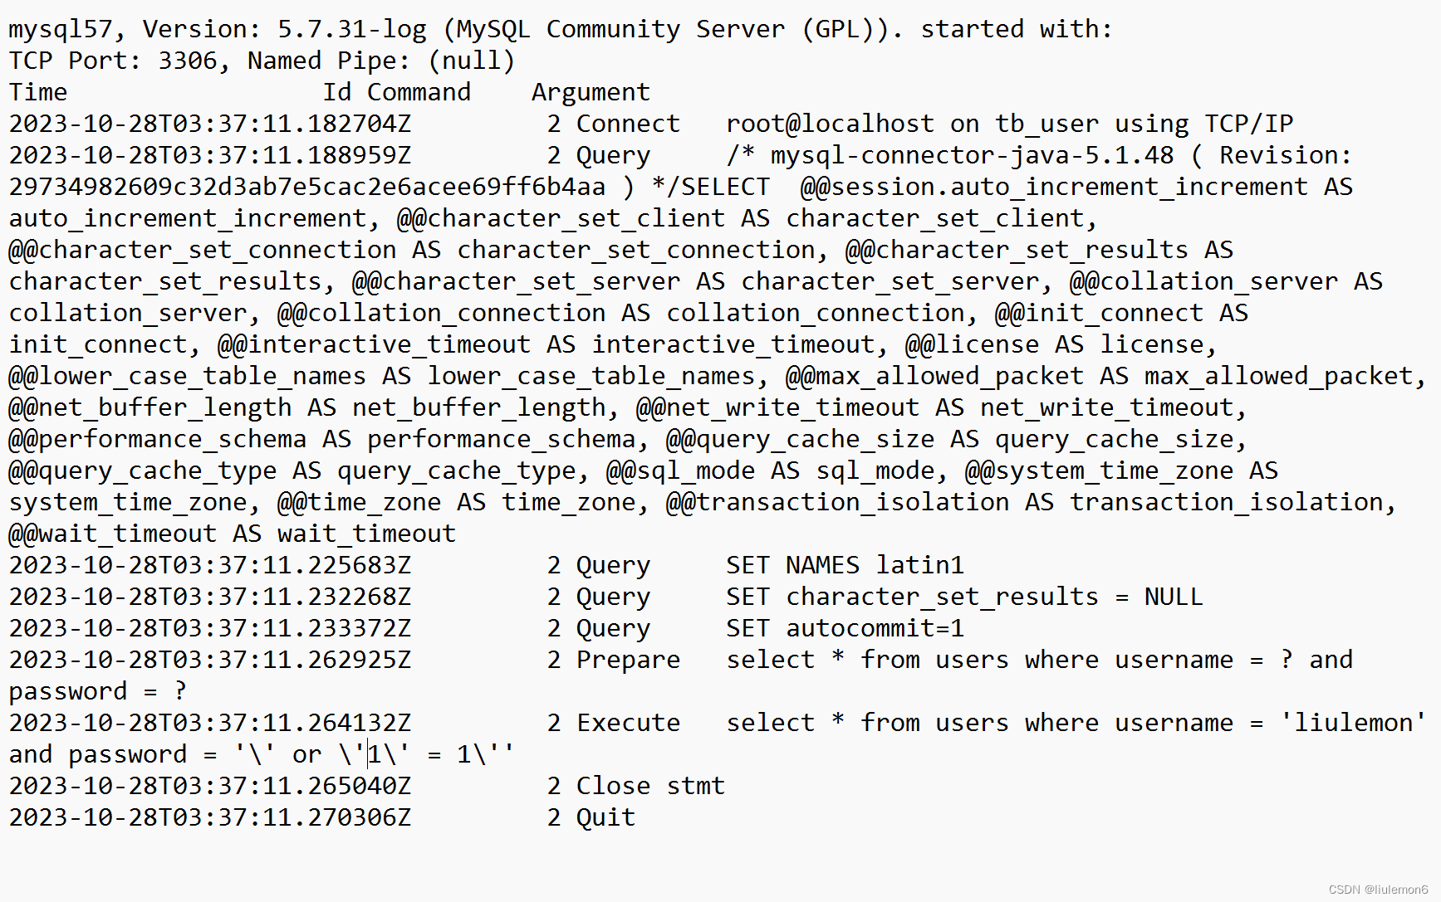Click the 'Time' column header

click(38, 92)
